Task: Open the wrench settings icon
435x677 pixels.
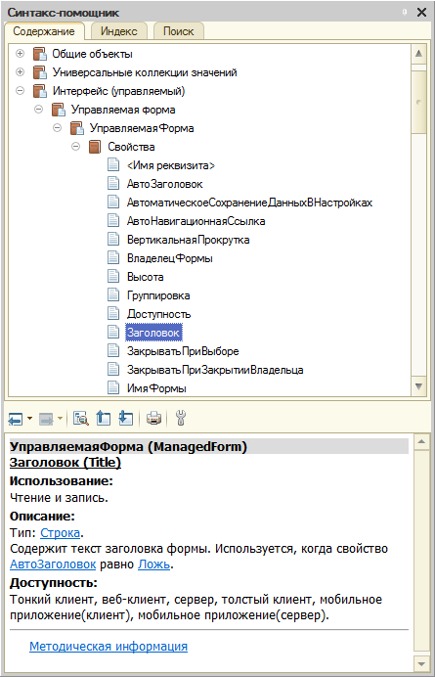Action: pos(181,418)
